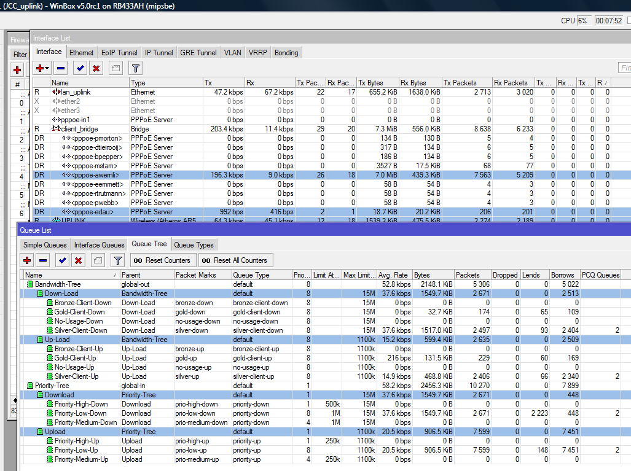Click the remove (minus) button in Queue List
Image resolution: width=631 pixels, height=471 pixels.
coord(43,260)
